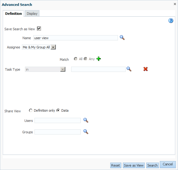Search groups with the Groups magnifier icon
This screenshot has height=170, width=178.
[86, 132]
